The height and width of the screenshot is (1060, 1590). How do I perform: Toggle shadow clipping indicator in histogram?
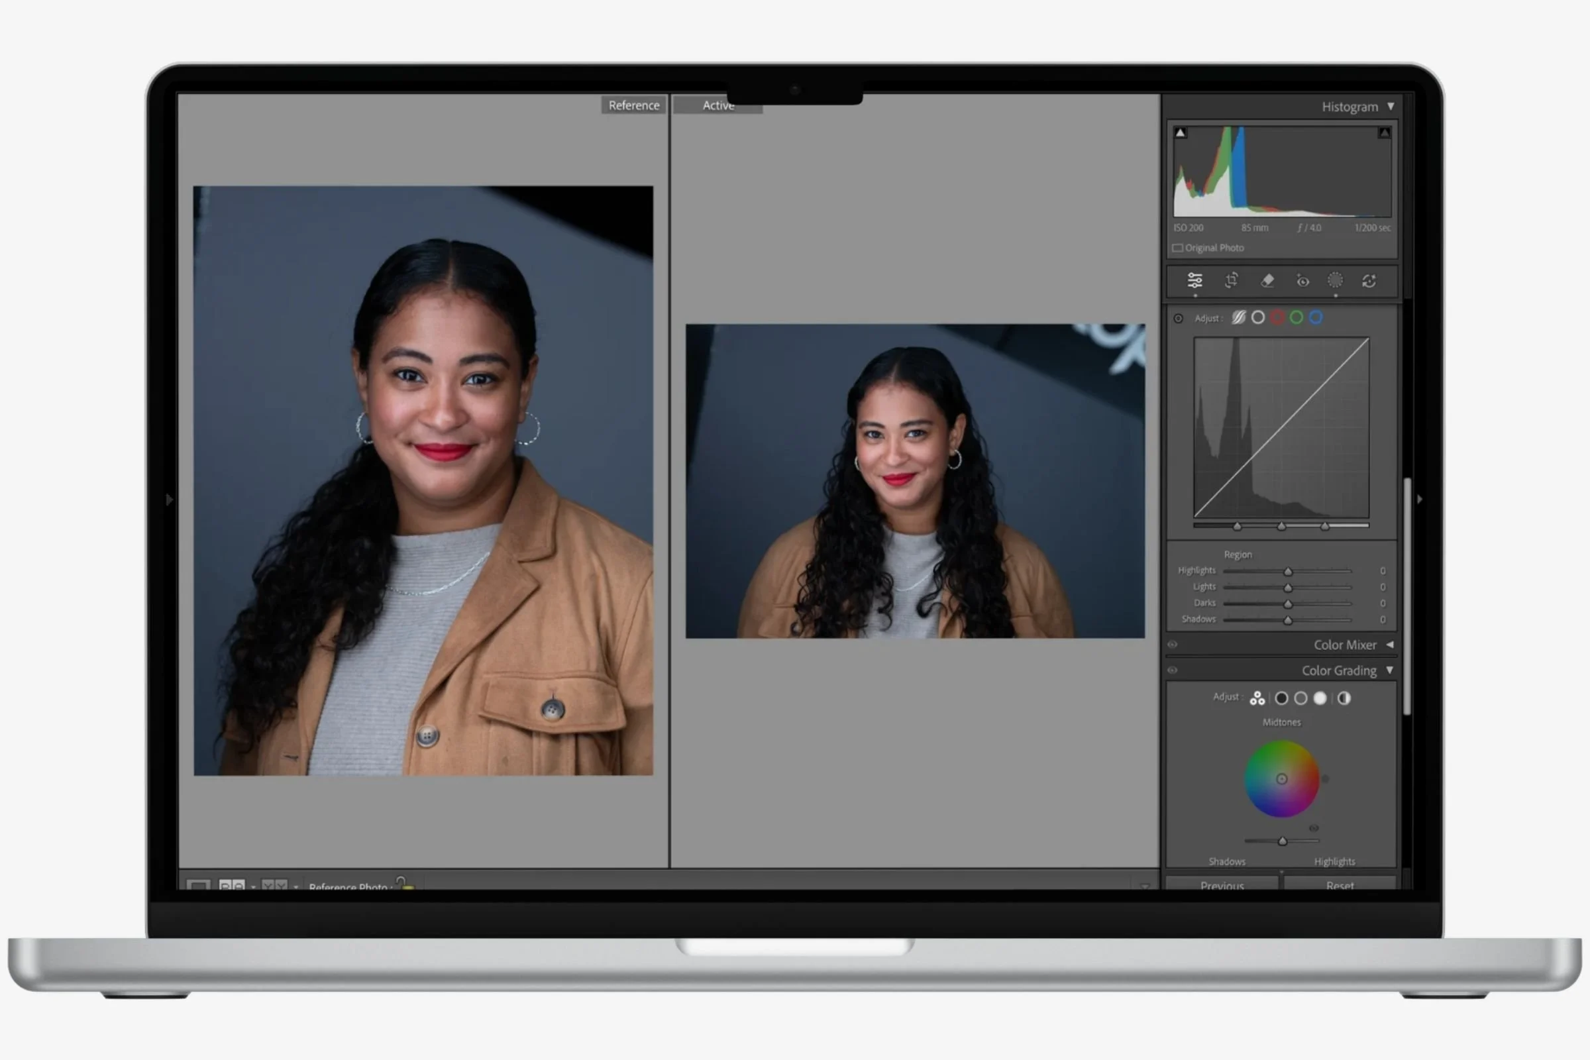(x=1181, y=132)
